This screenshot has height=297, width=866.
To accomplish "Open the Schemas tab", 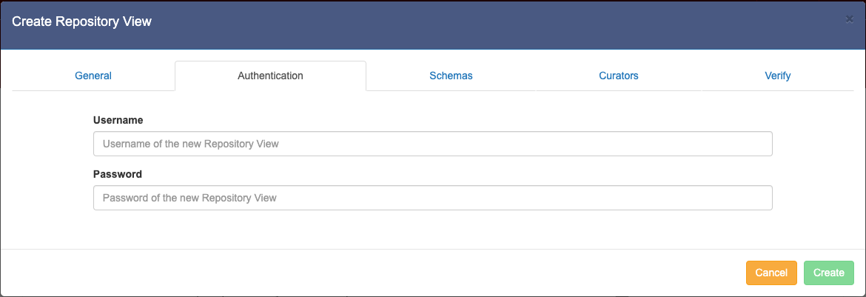I will 451,76.
